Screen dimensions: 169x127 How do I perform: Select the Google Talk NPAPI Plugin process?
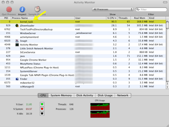coord(83,75)
